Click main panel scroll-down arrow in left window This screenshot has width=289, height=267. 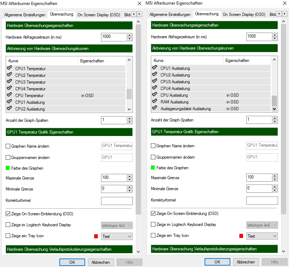[x=138, y=252]
